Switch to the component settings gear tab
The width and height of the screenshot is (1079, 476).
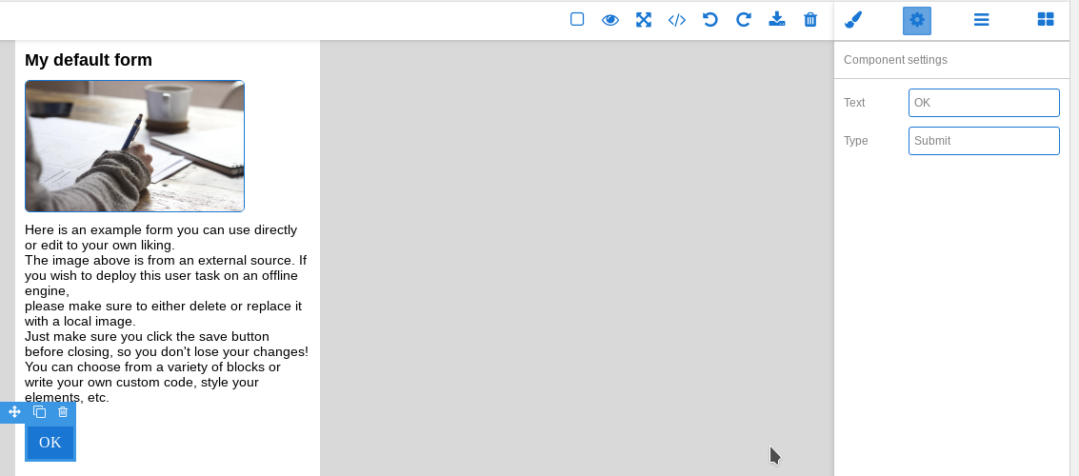coord(917,20)
